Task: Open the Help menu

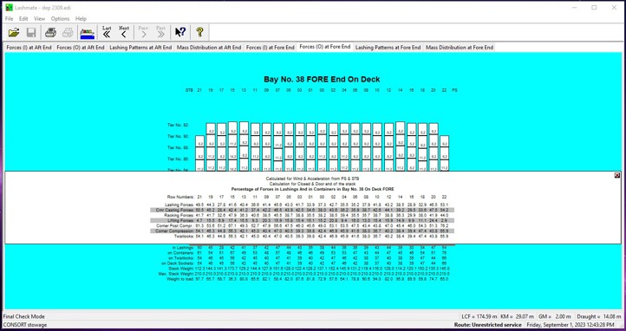Action: (81, 19)
